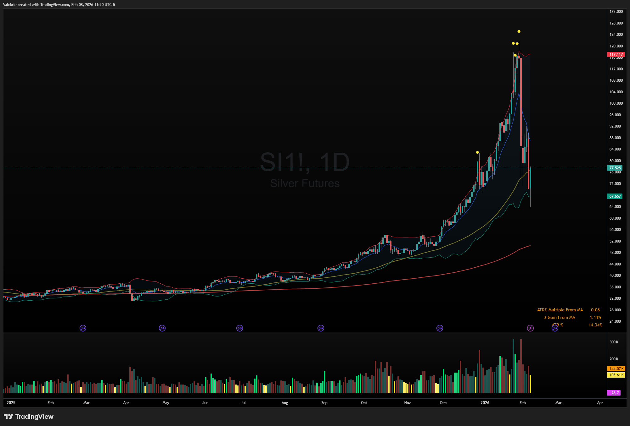Viewport: 630px width, 426px height.
Task: Click the rollover icon near Mar 2026
Action: [555, 328]
